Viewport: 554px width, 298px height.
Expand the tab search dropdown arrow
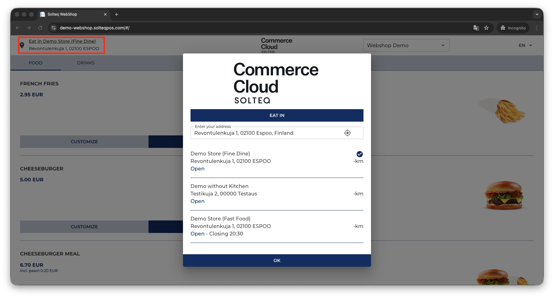(537, 14)
